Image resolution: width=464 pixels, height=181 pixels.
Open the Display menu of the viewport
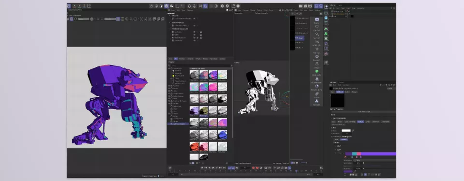point(253,10)
